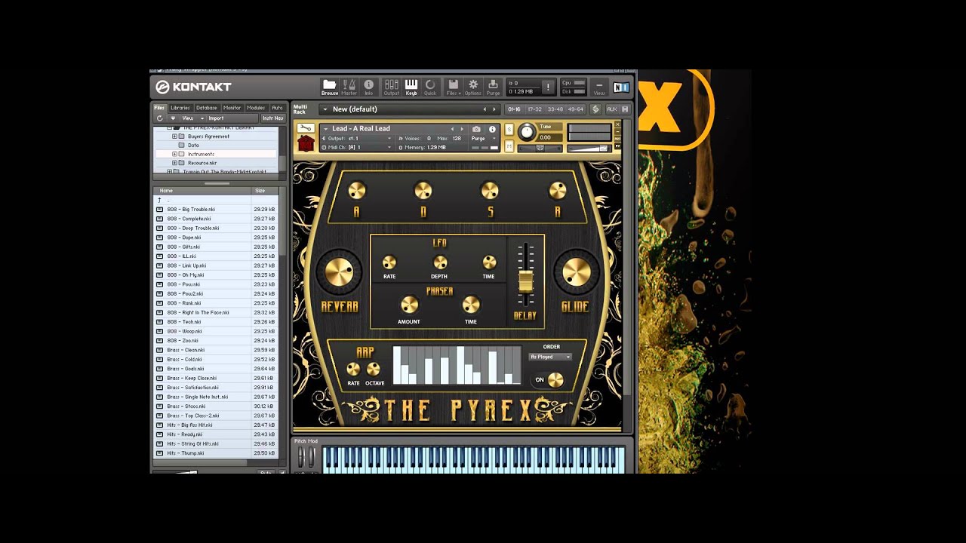
Task: Click the camera snapshot icon
Action: [x=476, y=129]
